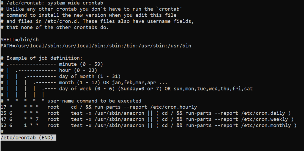Click the 'user-name command to be executed' text
The width and height of the screenshot is (304, 151).
[x=94, y=101]
